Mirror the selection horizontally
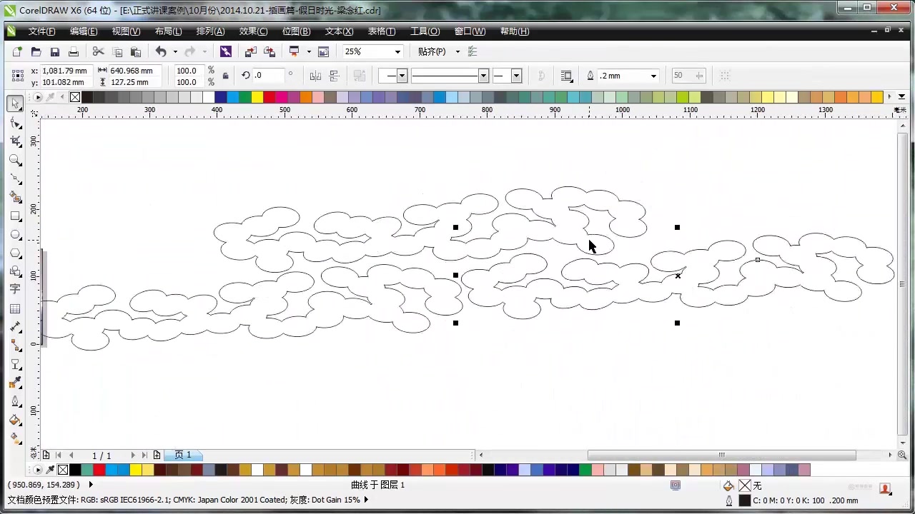This screenshot has width=915, height=514. pyautogui.click(x=315, y=76)
